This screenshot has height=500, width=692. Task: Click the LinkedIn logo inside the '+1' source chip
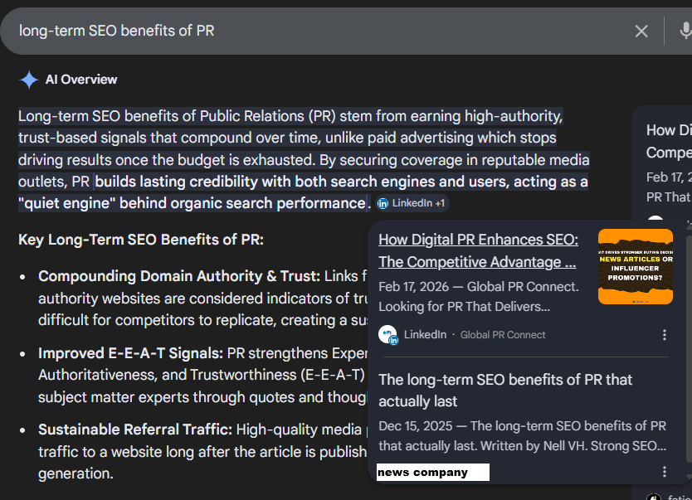pos(383,203)
